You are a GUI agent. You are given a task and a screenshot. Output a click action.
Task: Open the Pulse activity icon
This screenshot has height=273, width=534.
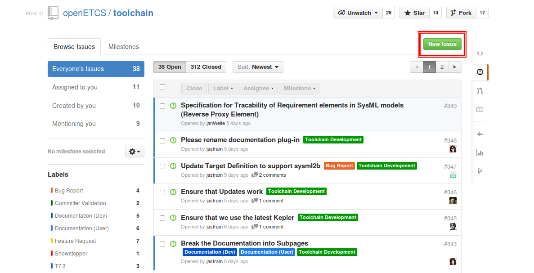pyautogui.click(x=480, y=134)
